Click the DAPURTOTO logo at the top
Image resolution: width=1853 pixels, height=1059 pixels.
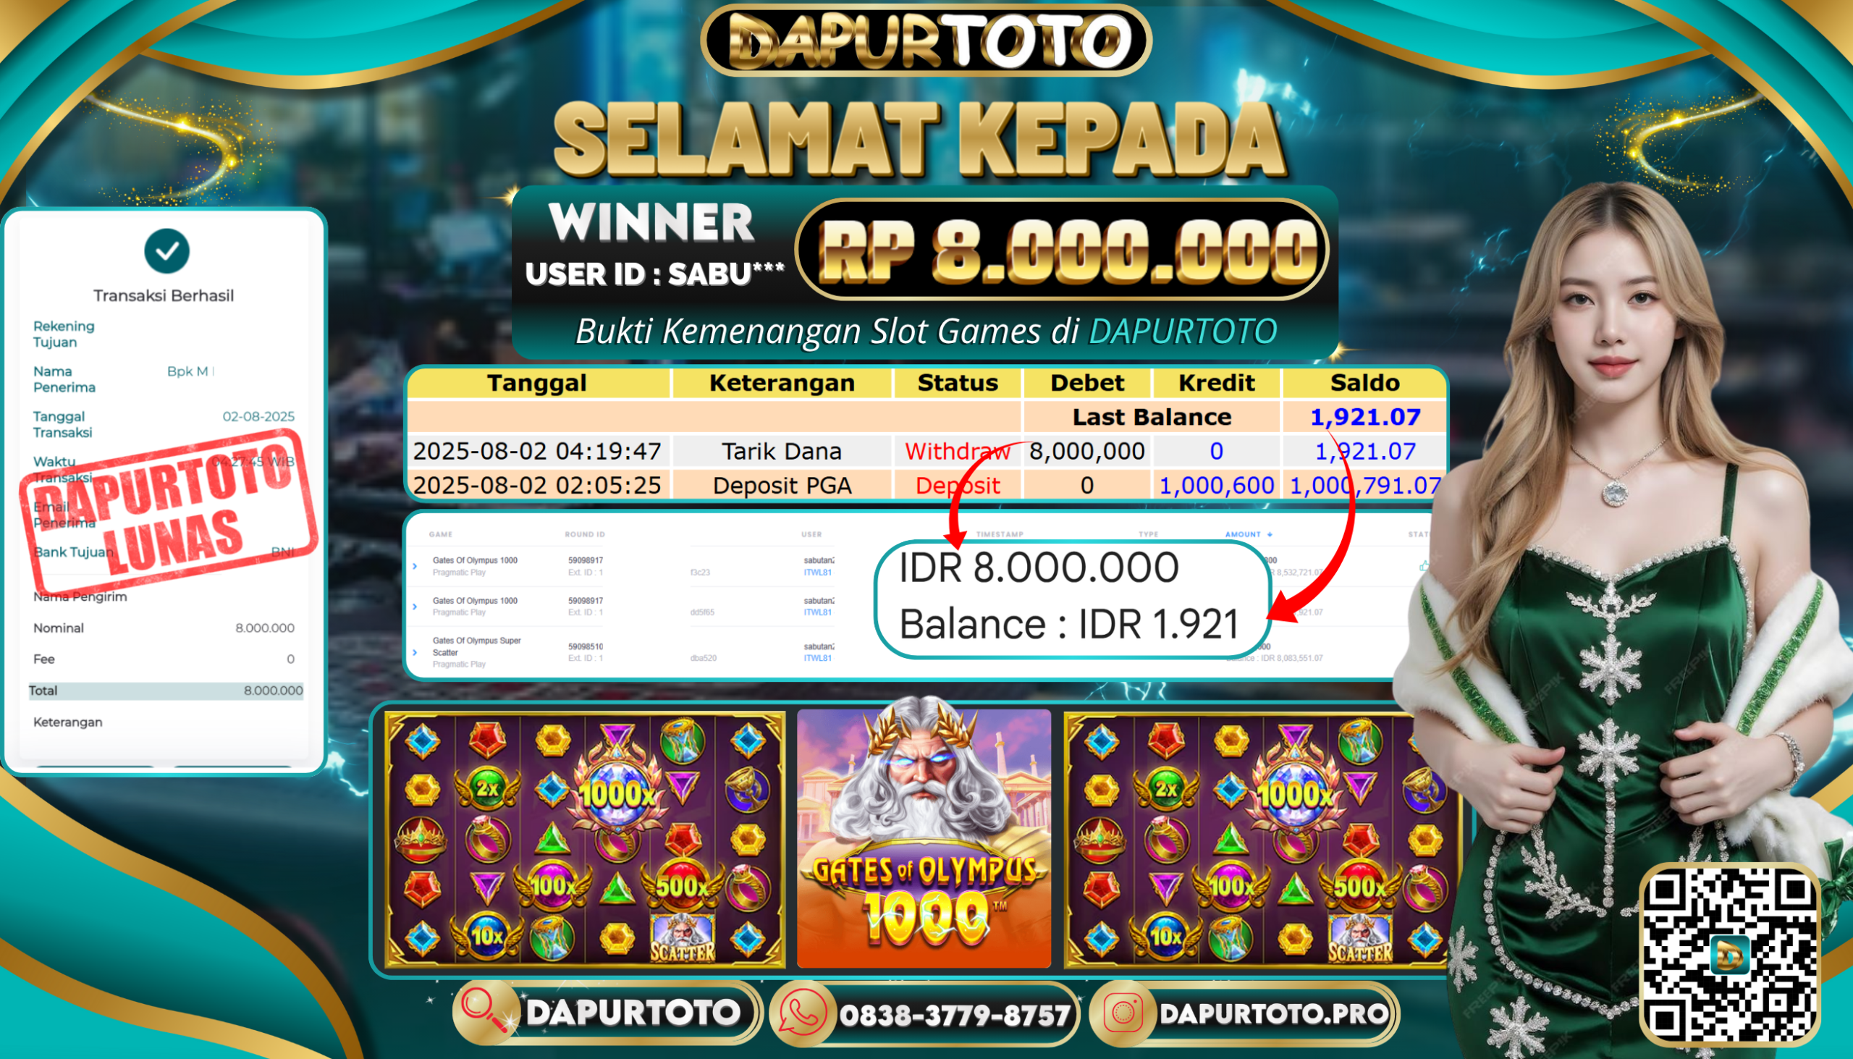click(926, 41)
